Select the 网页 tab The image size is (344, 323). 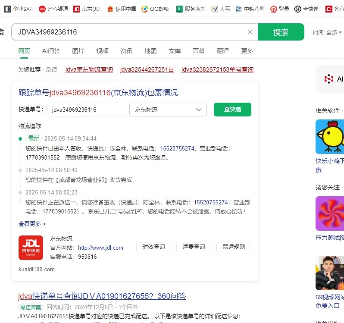tap(24, 51)
